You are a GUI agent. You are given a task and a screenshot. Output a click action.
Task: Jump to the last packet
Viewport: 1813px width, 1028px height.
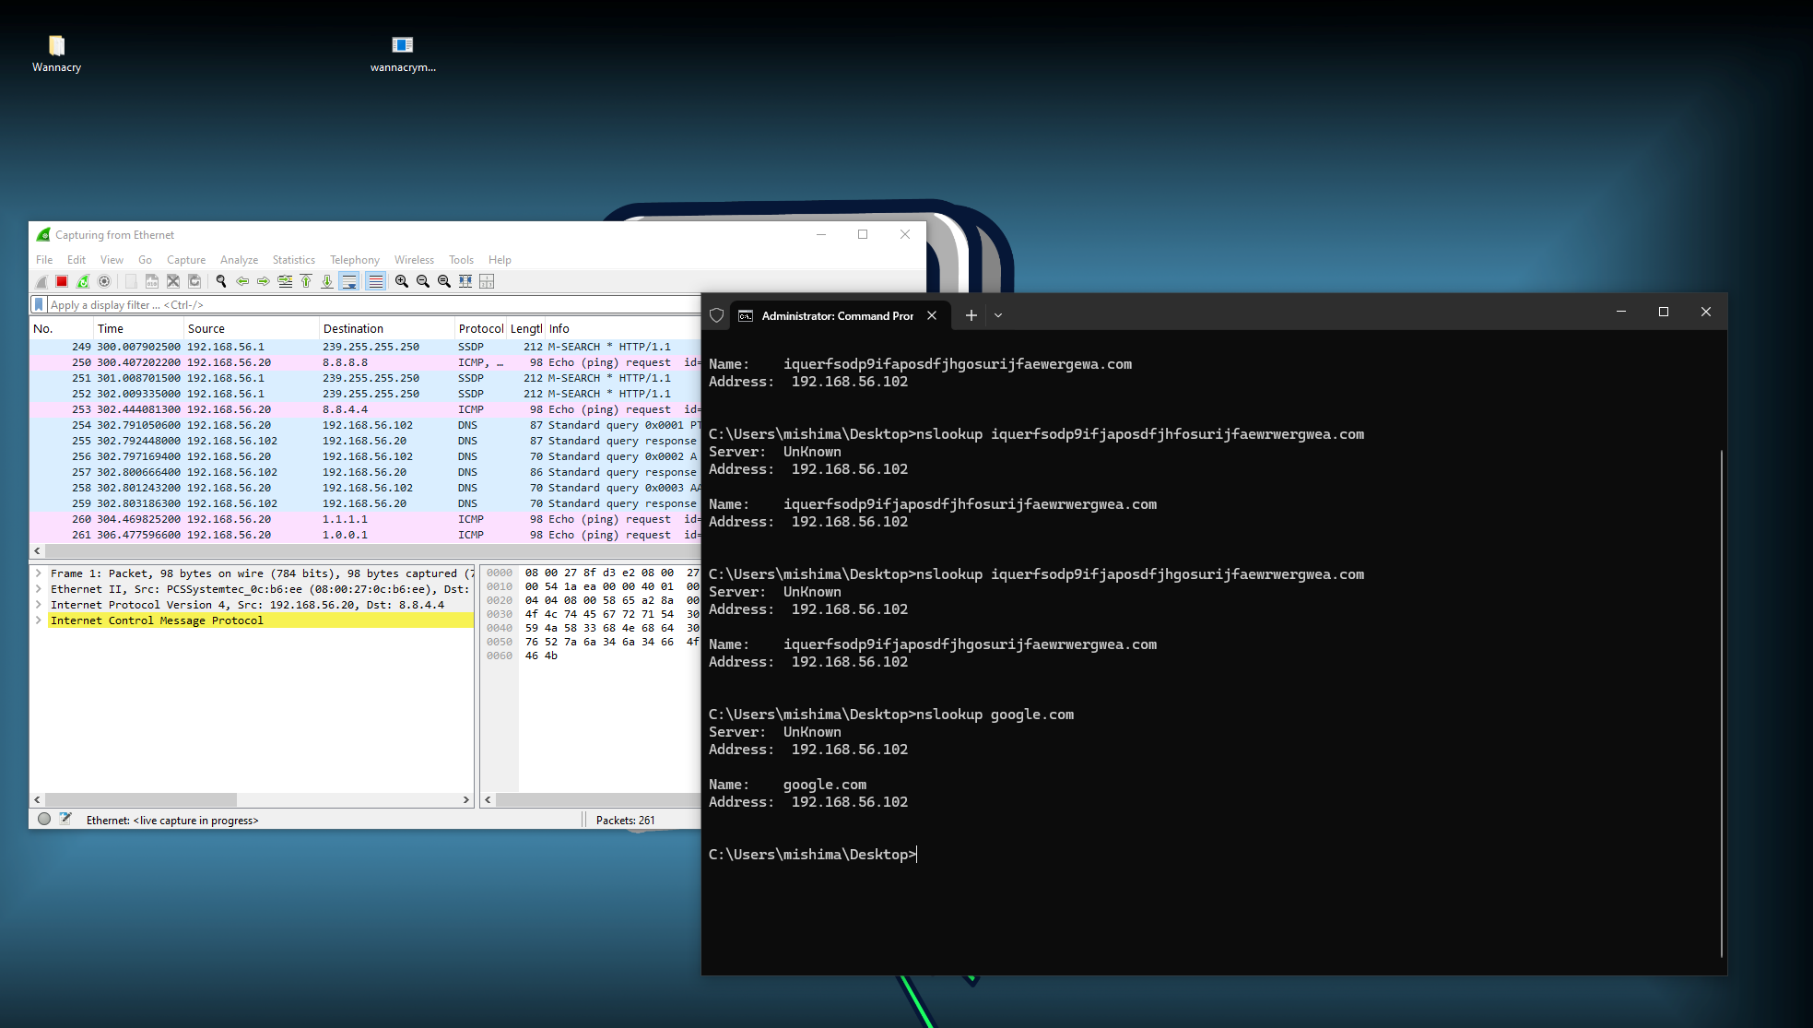click(x=327, y=281)
